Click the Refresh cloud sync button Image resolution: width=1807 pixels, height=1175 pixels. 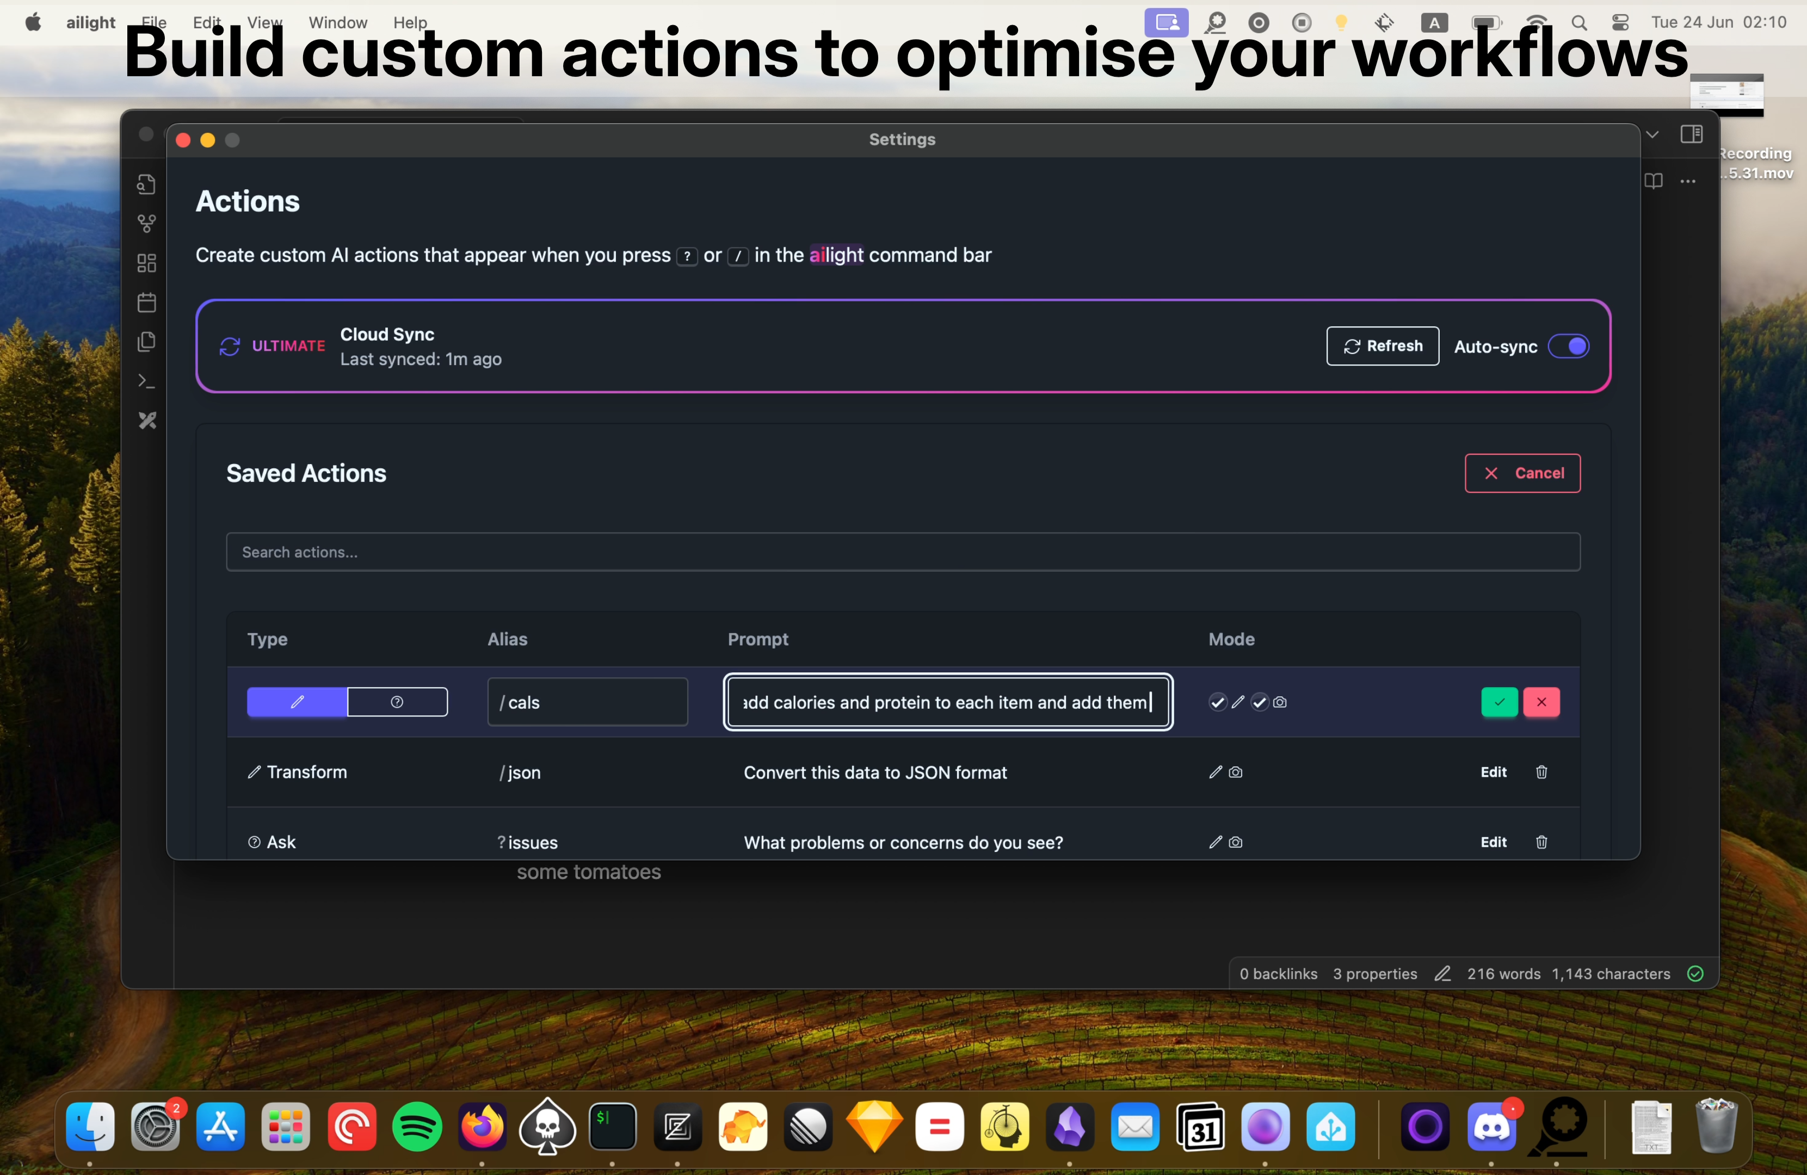pyautogui.click(x=1383, y=346)
